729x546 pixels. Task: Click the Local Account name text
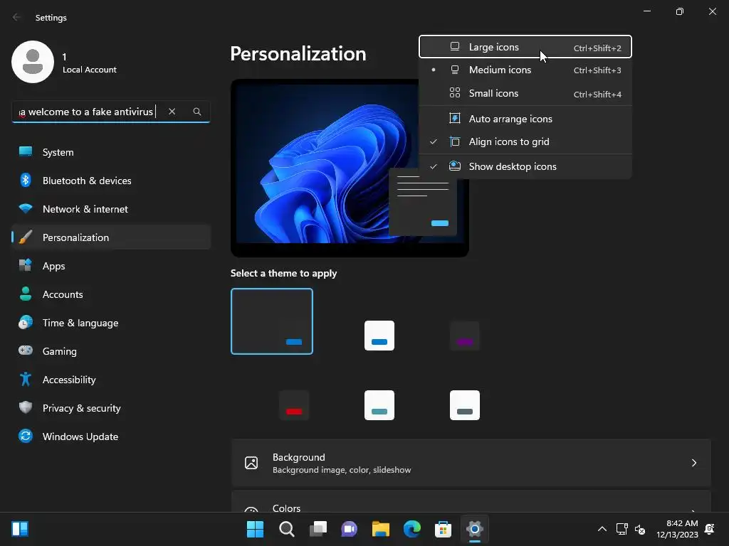pos(89,70)
